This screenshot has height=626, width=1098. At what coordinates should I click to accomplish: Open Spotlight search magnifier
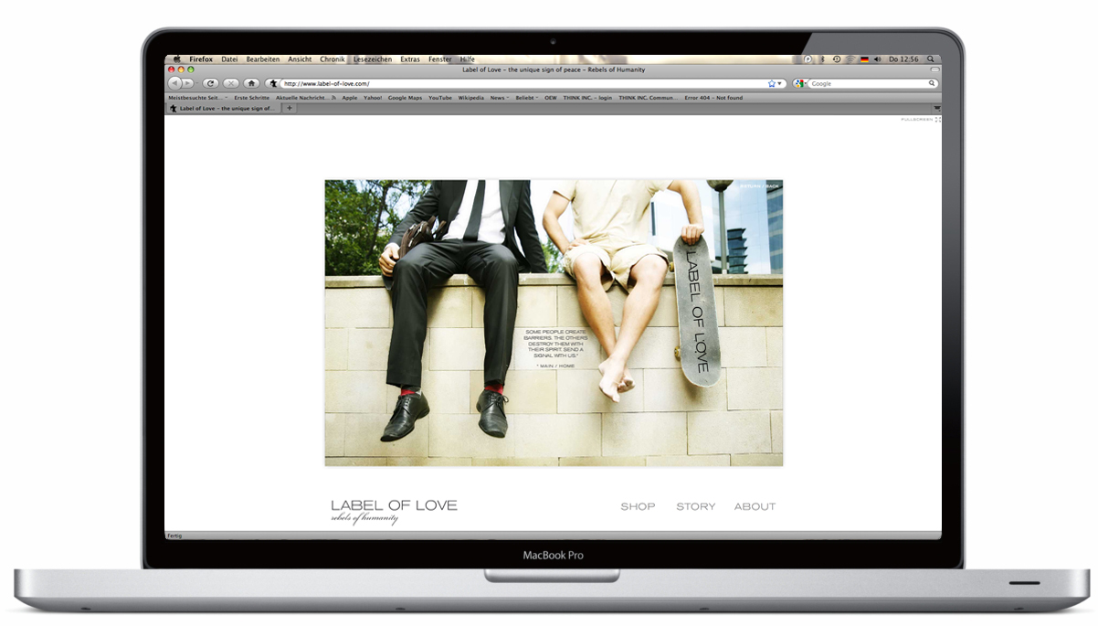pos(932,59)
